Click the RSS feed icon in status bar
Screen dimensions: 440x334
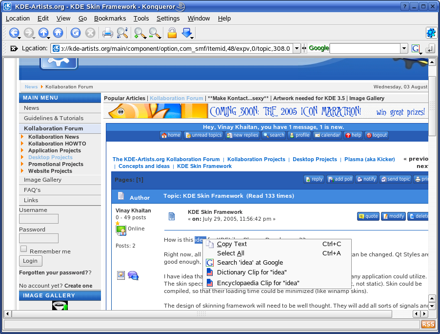428,324
